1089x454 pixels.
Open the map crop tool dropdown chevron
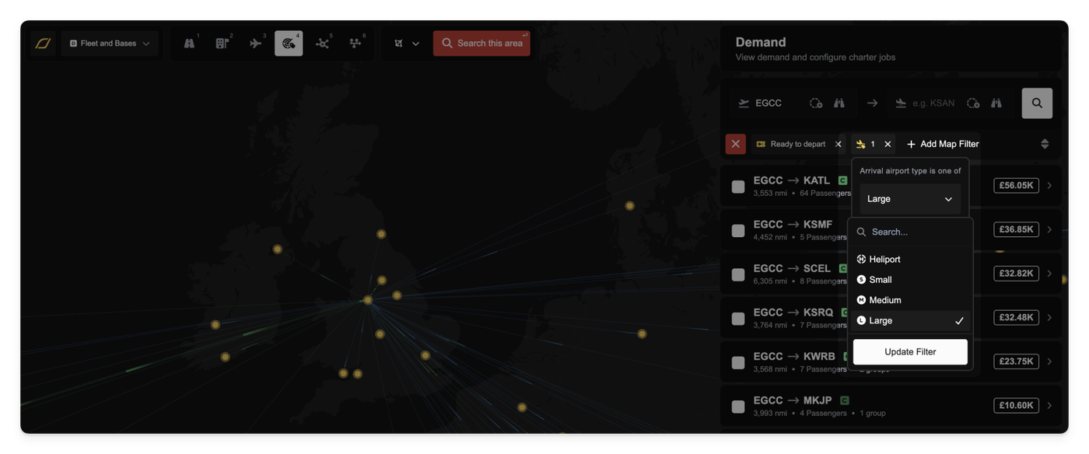tap(415, 44)
